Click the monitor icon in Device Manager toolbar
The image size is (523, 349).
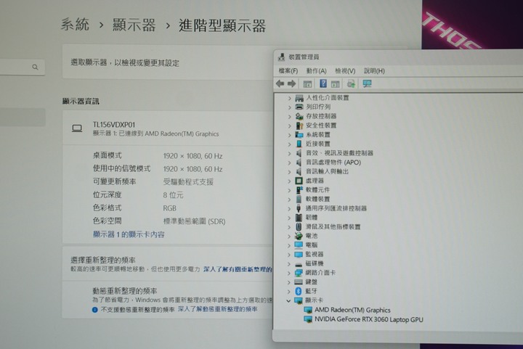point(367,83)
